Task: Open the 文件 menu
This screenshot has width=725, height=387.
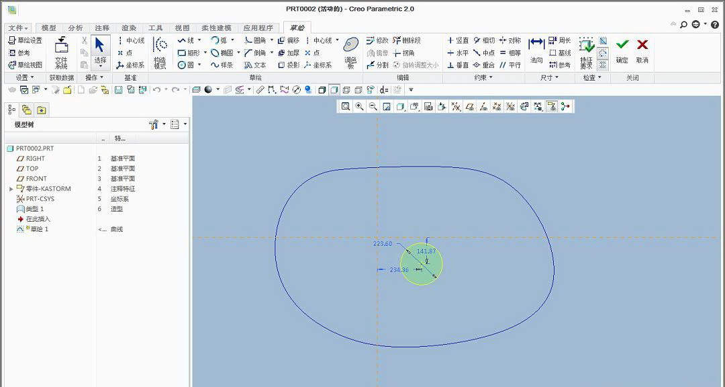Action: (18, 28)
